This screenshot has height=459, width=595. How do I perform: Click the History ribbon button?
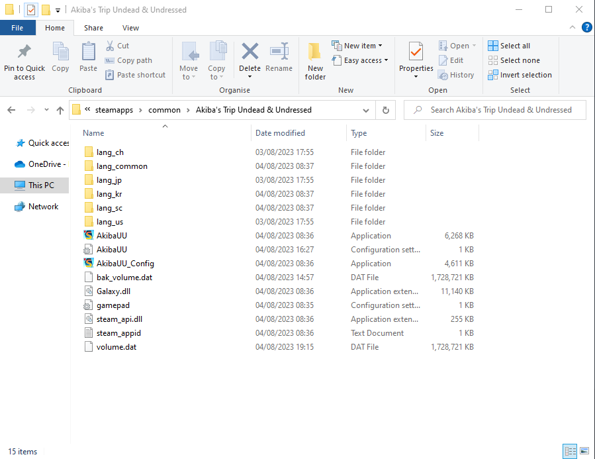(x=456, y=75)
